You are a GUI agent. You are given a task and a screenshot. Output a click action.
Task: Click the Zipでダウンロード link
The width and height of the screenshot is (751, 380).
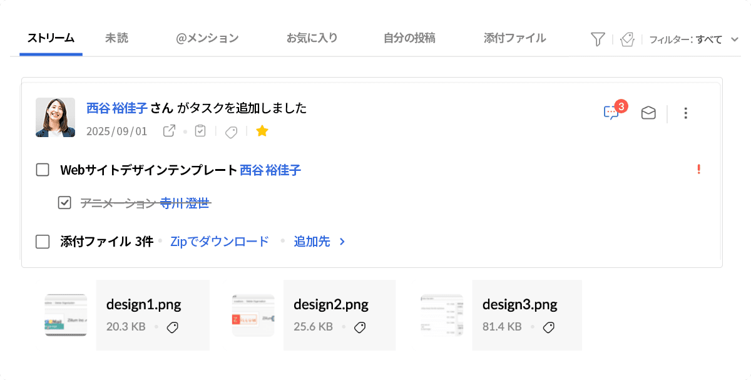click(220, 242)
